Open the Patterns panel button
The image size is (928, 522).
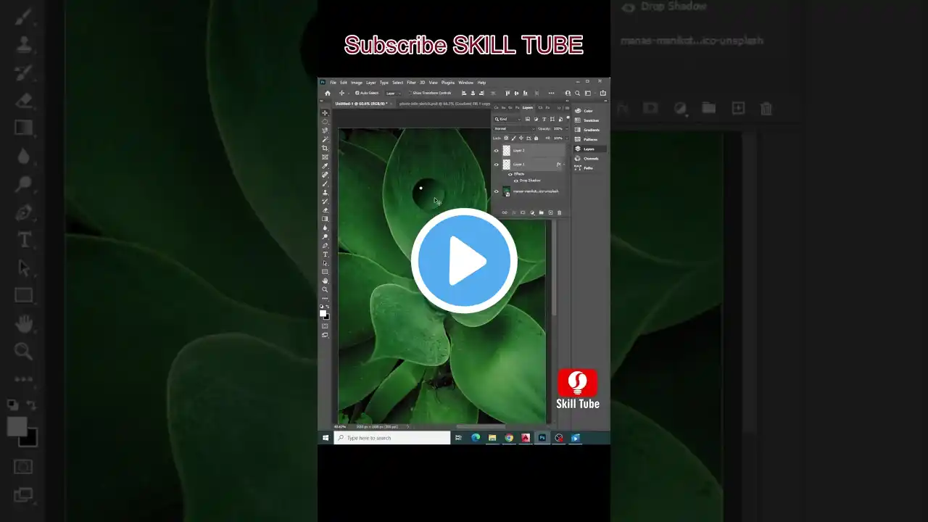tap(589, 139)
